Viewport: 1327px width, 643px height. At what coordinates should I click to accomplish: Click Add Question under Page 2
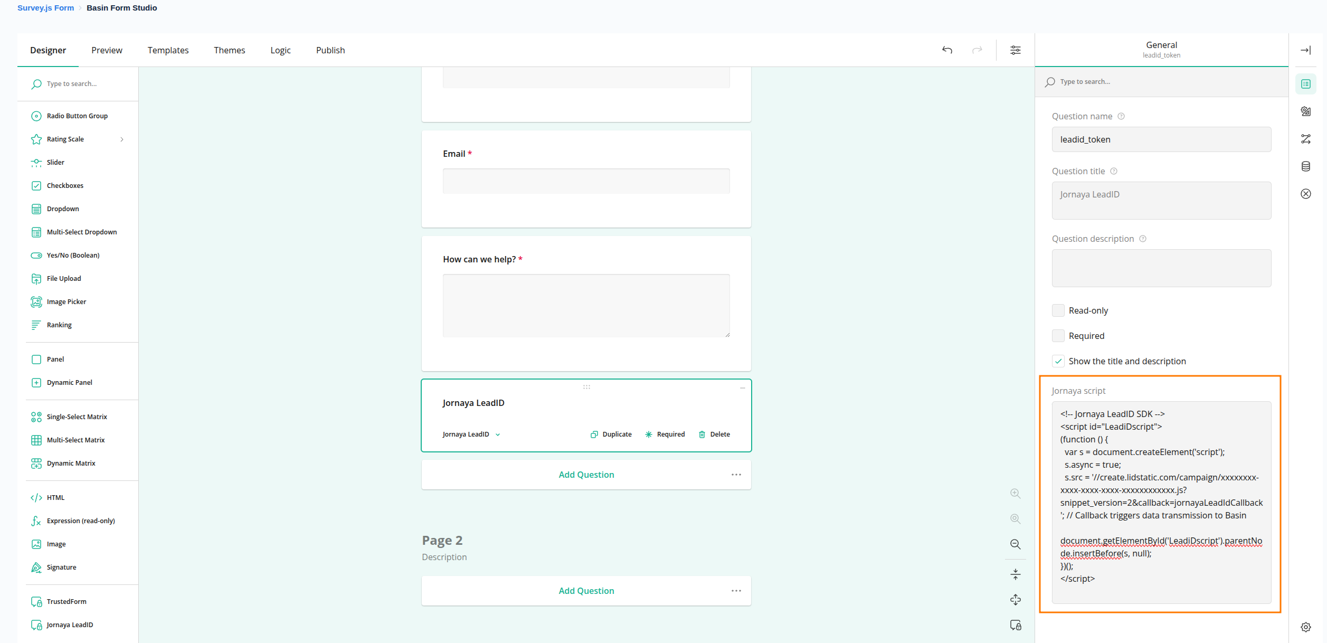[x=586, y=591]
